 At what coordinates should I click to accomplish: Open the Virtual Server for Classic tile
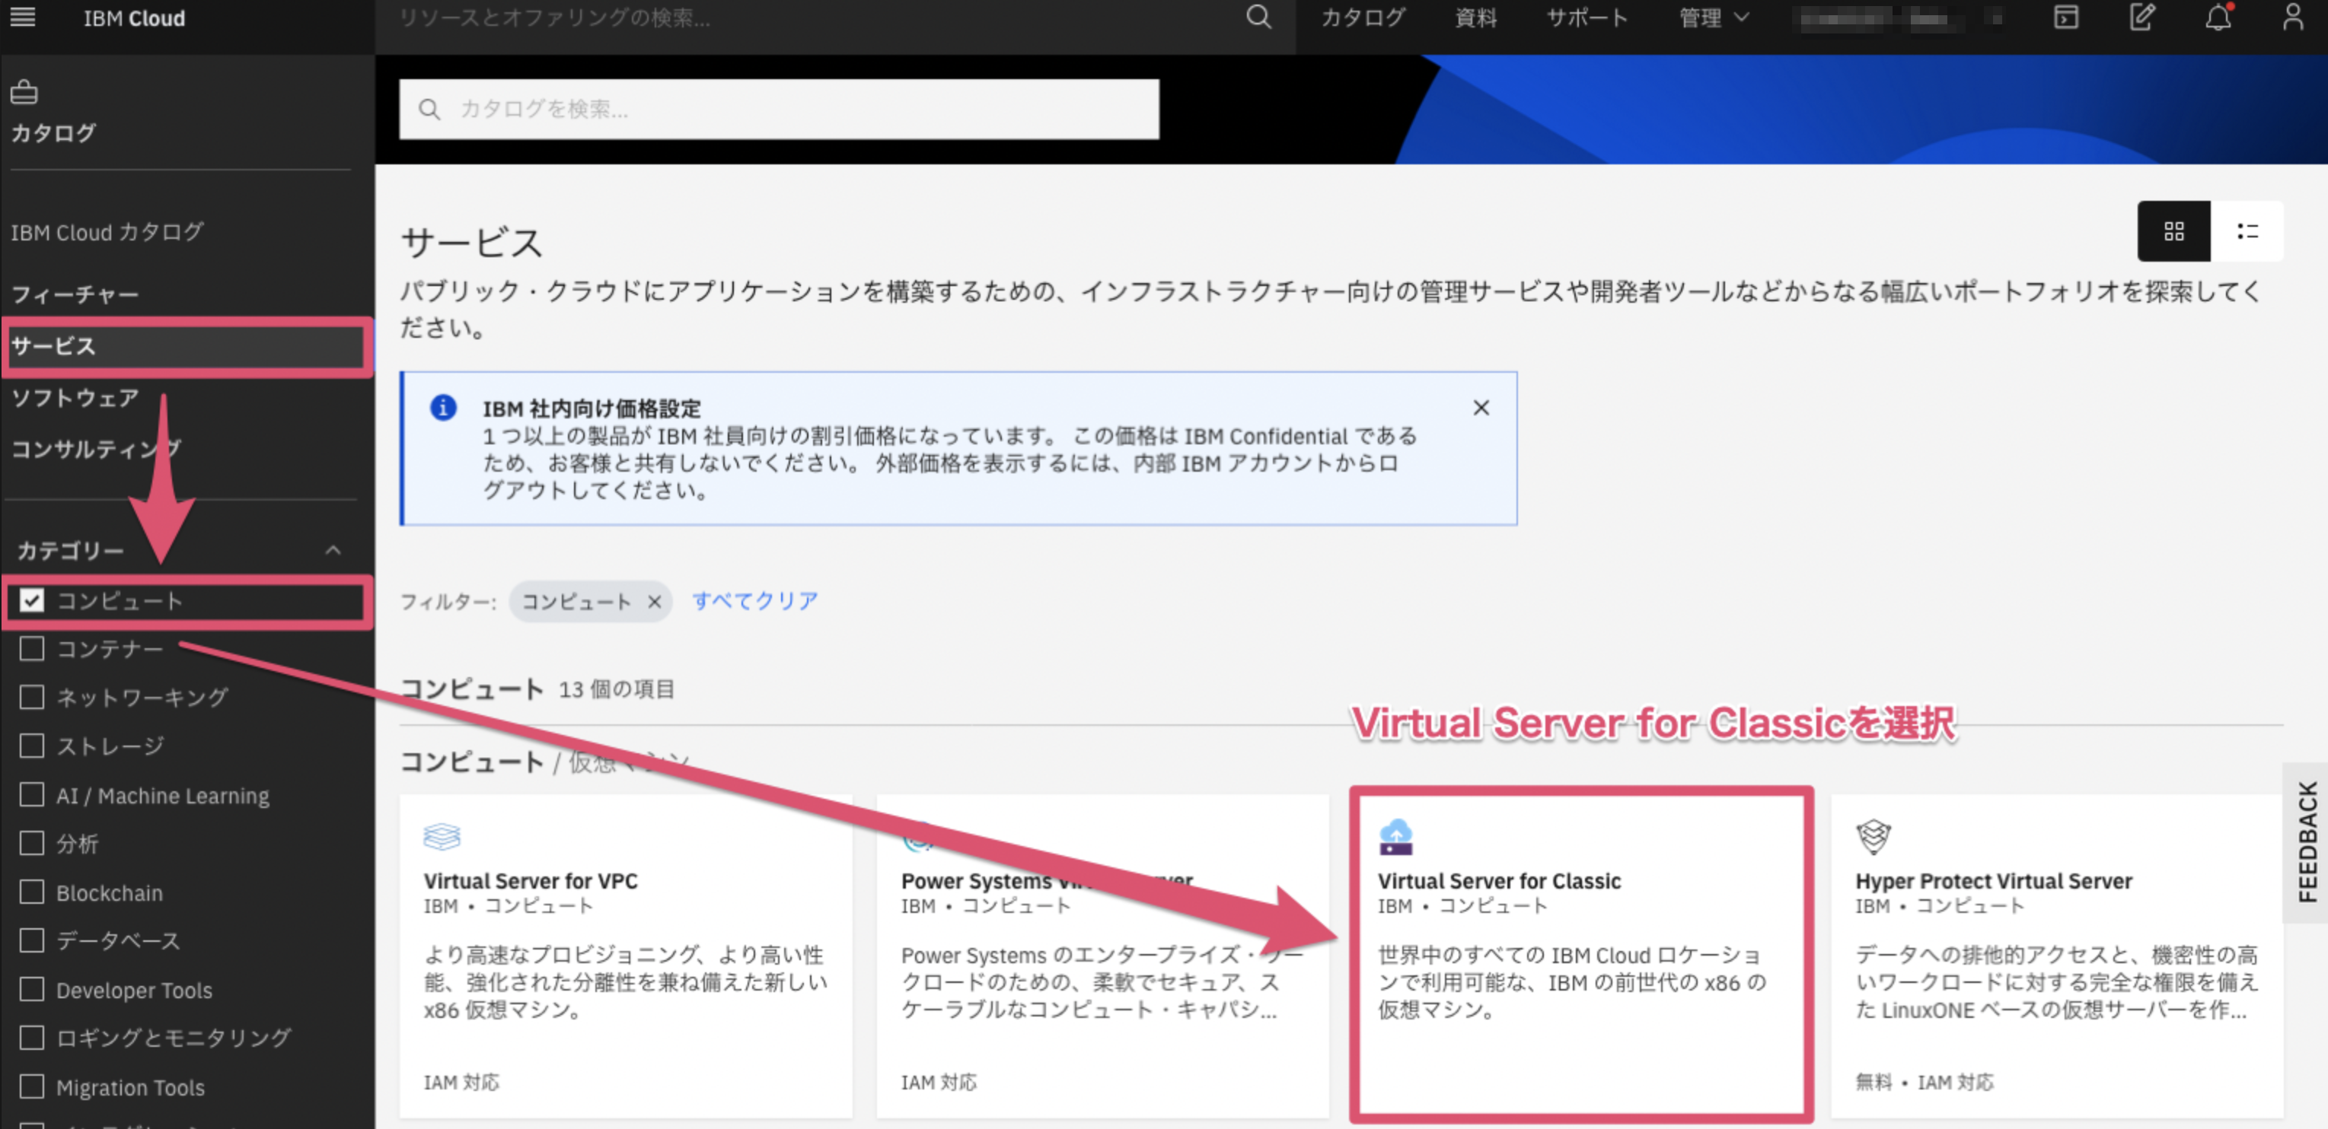[x=1580, y=952]
